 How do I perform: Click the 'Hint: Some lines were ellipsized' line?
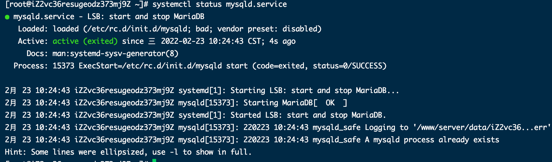[74, 152]
